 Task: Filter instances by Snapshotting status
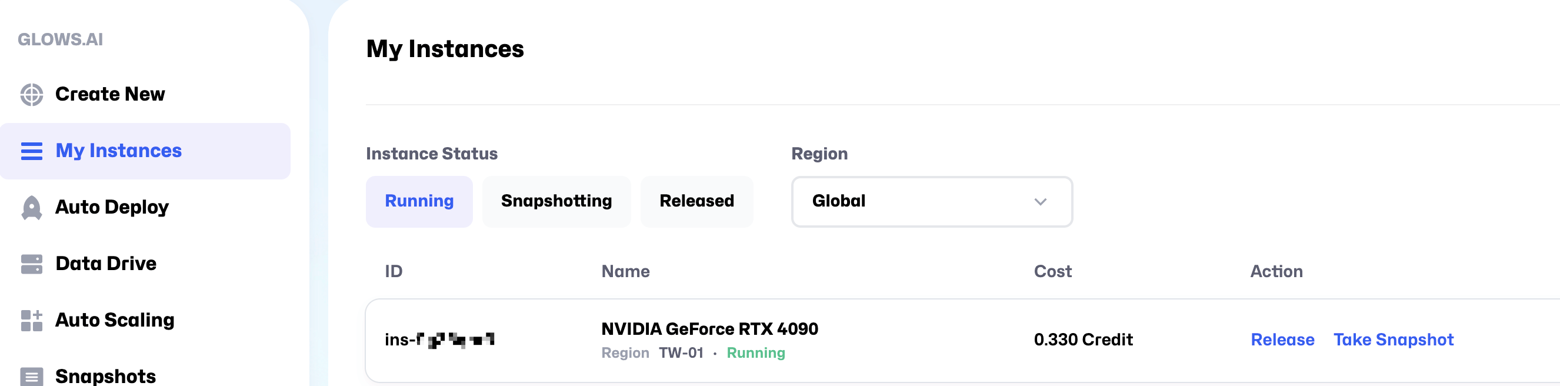tap(556, 201)
